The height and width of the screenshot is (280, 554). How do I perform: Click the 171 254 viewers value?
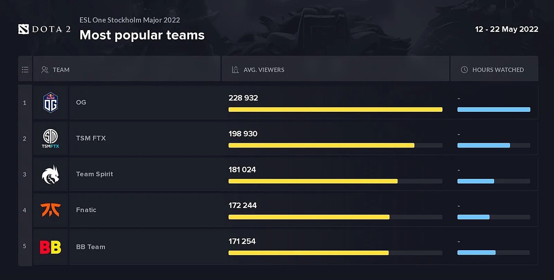tap(242, 241)
